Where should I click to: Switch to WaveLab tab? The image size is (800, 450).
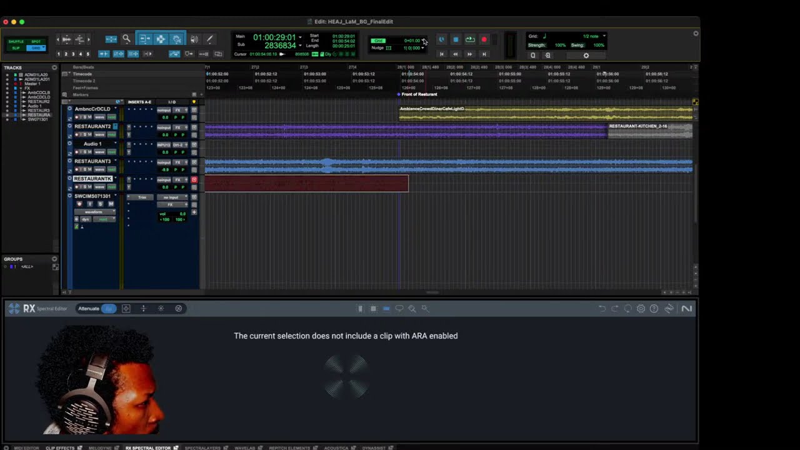pyautogui.click(x=245, y=447)
